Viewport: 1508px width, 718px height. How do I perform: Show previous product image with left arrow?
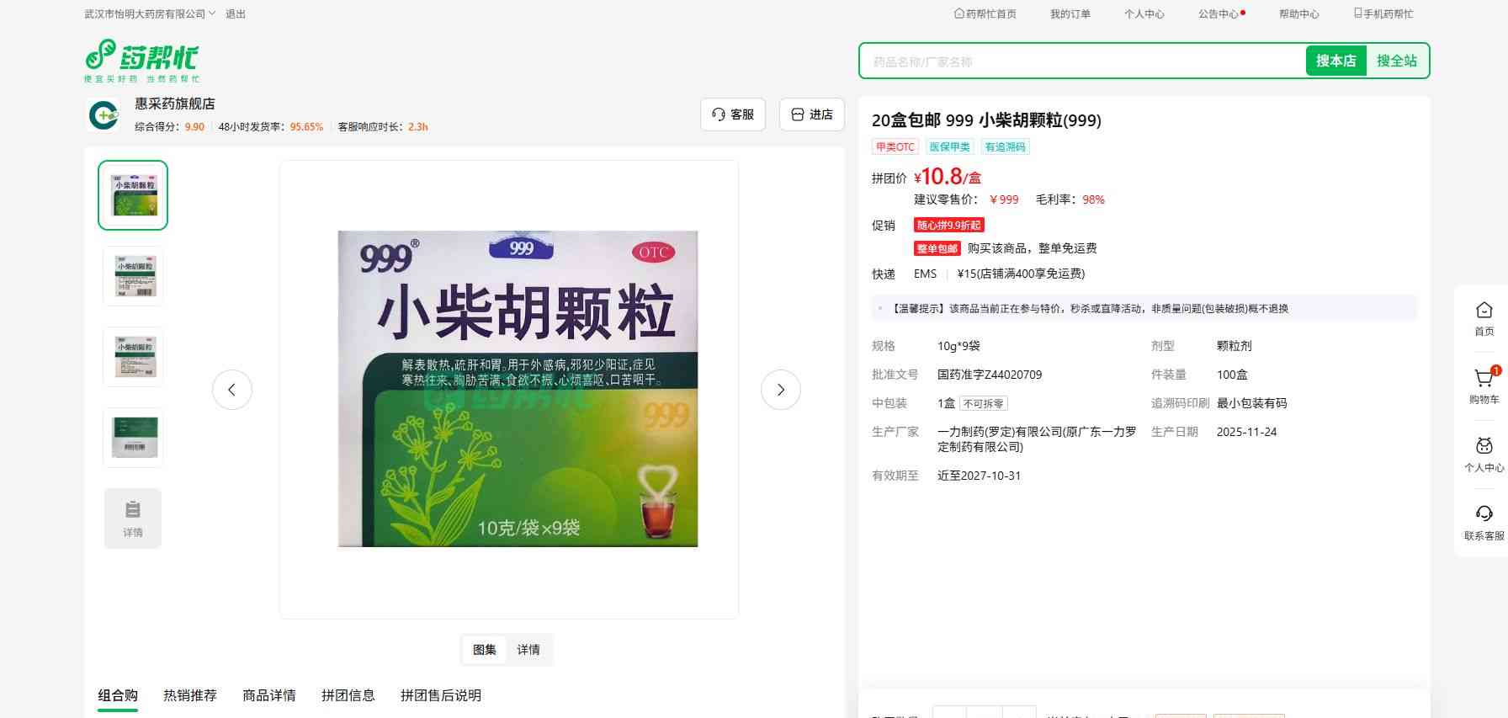[x=232, y=390]
